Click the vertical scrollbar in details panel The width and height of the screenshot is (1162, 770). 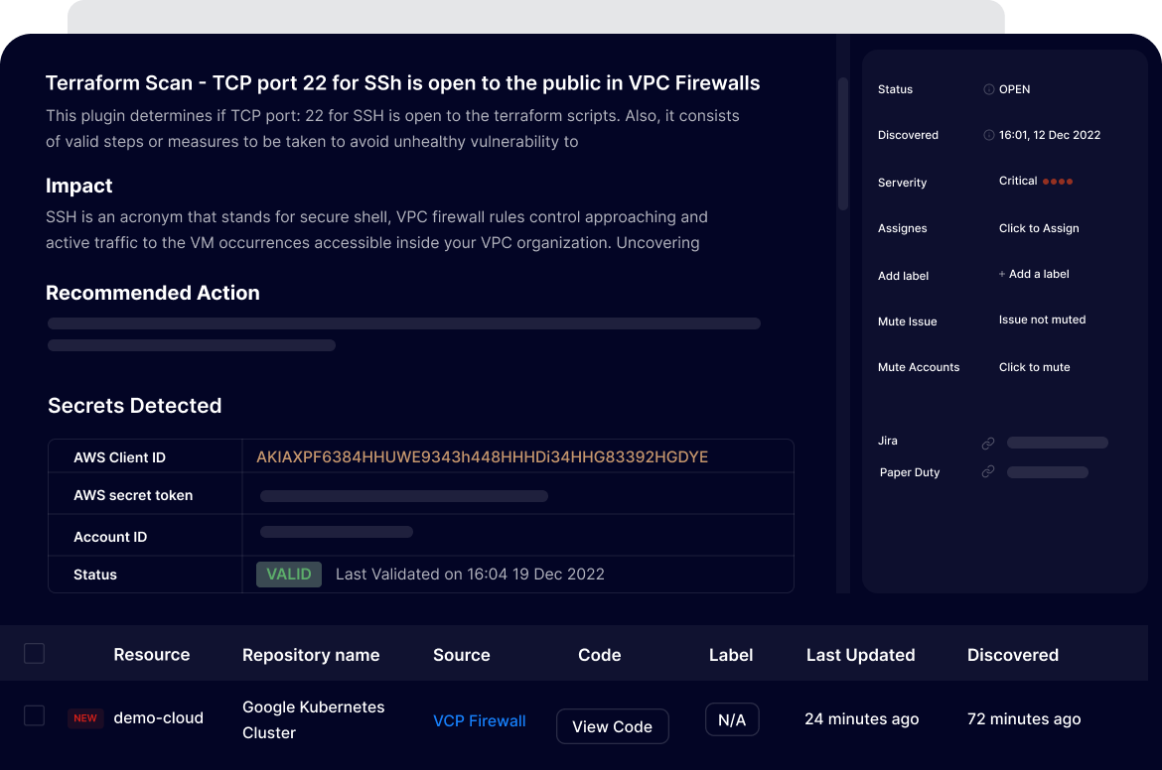[843, 144]
